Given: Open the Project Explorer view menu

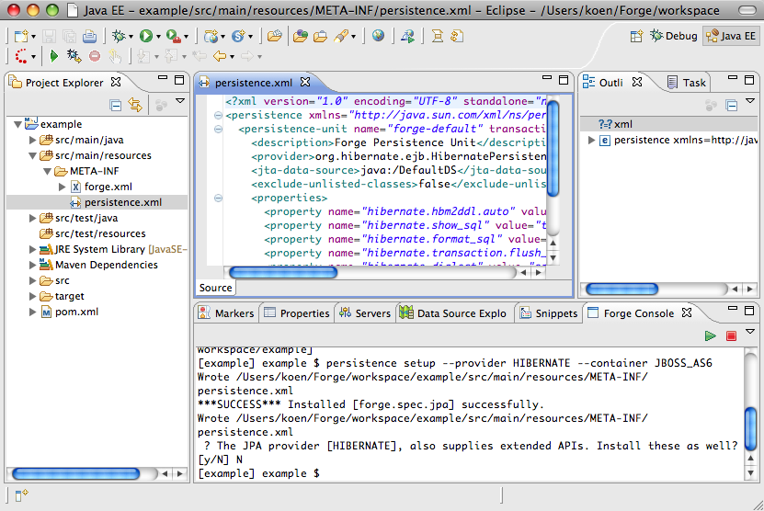Looking at the screenshot, I should [180, 101].
